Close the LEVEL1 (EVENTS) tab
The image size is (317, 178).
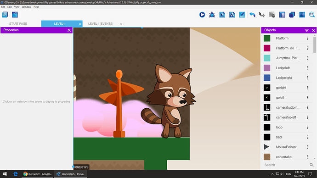point(121,24)
